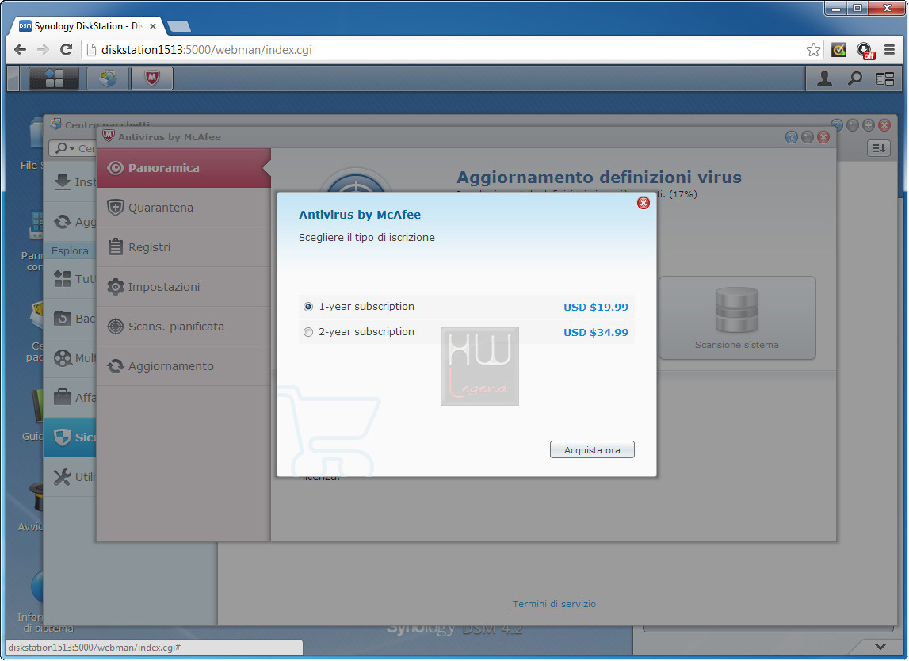Screen dimensions: 909x661
Task: Open the Installati download icon in Centro pacchetti
Action: [x=63, y=182]
